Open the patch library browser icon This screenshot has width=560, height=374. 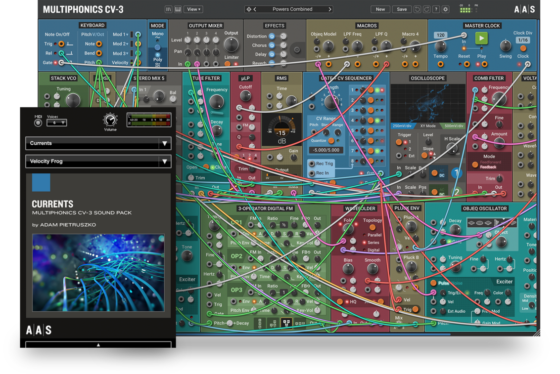tap(168, 9)
